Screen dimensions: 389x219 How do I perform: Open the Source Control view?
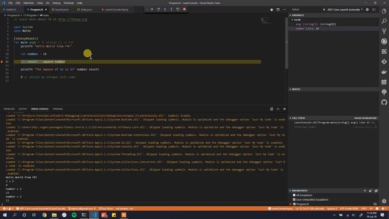pyautogui.click(x=384, y=31)
